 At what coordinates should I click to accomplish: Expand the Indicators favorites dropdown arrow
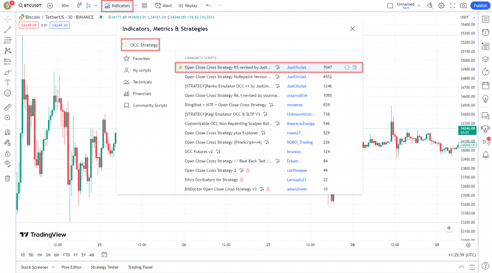pos(136,6)
